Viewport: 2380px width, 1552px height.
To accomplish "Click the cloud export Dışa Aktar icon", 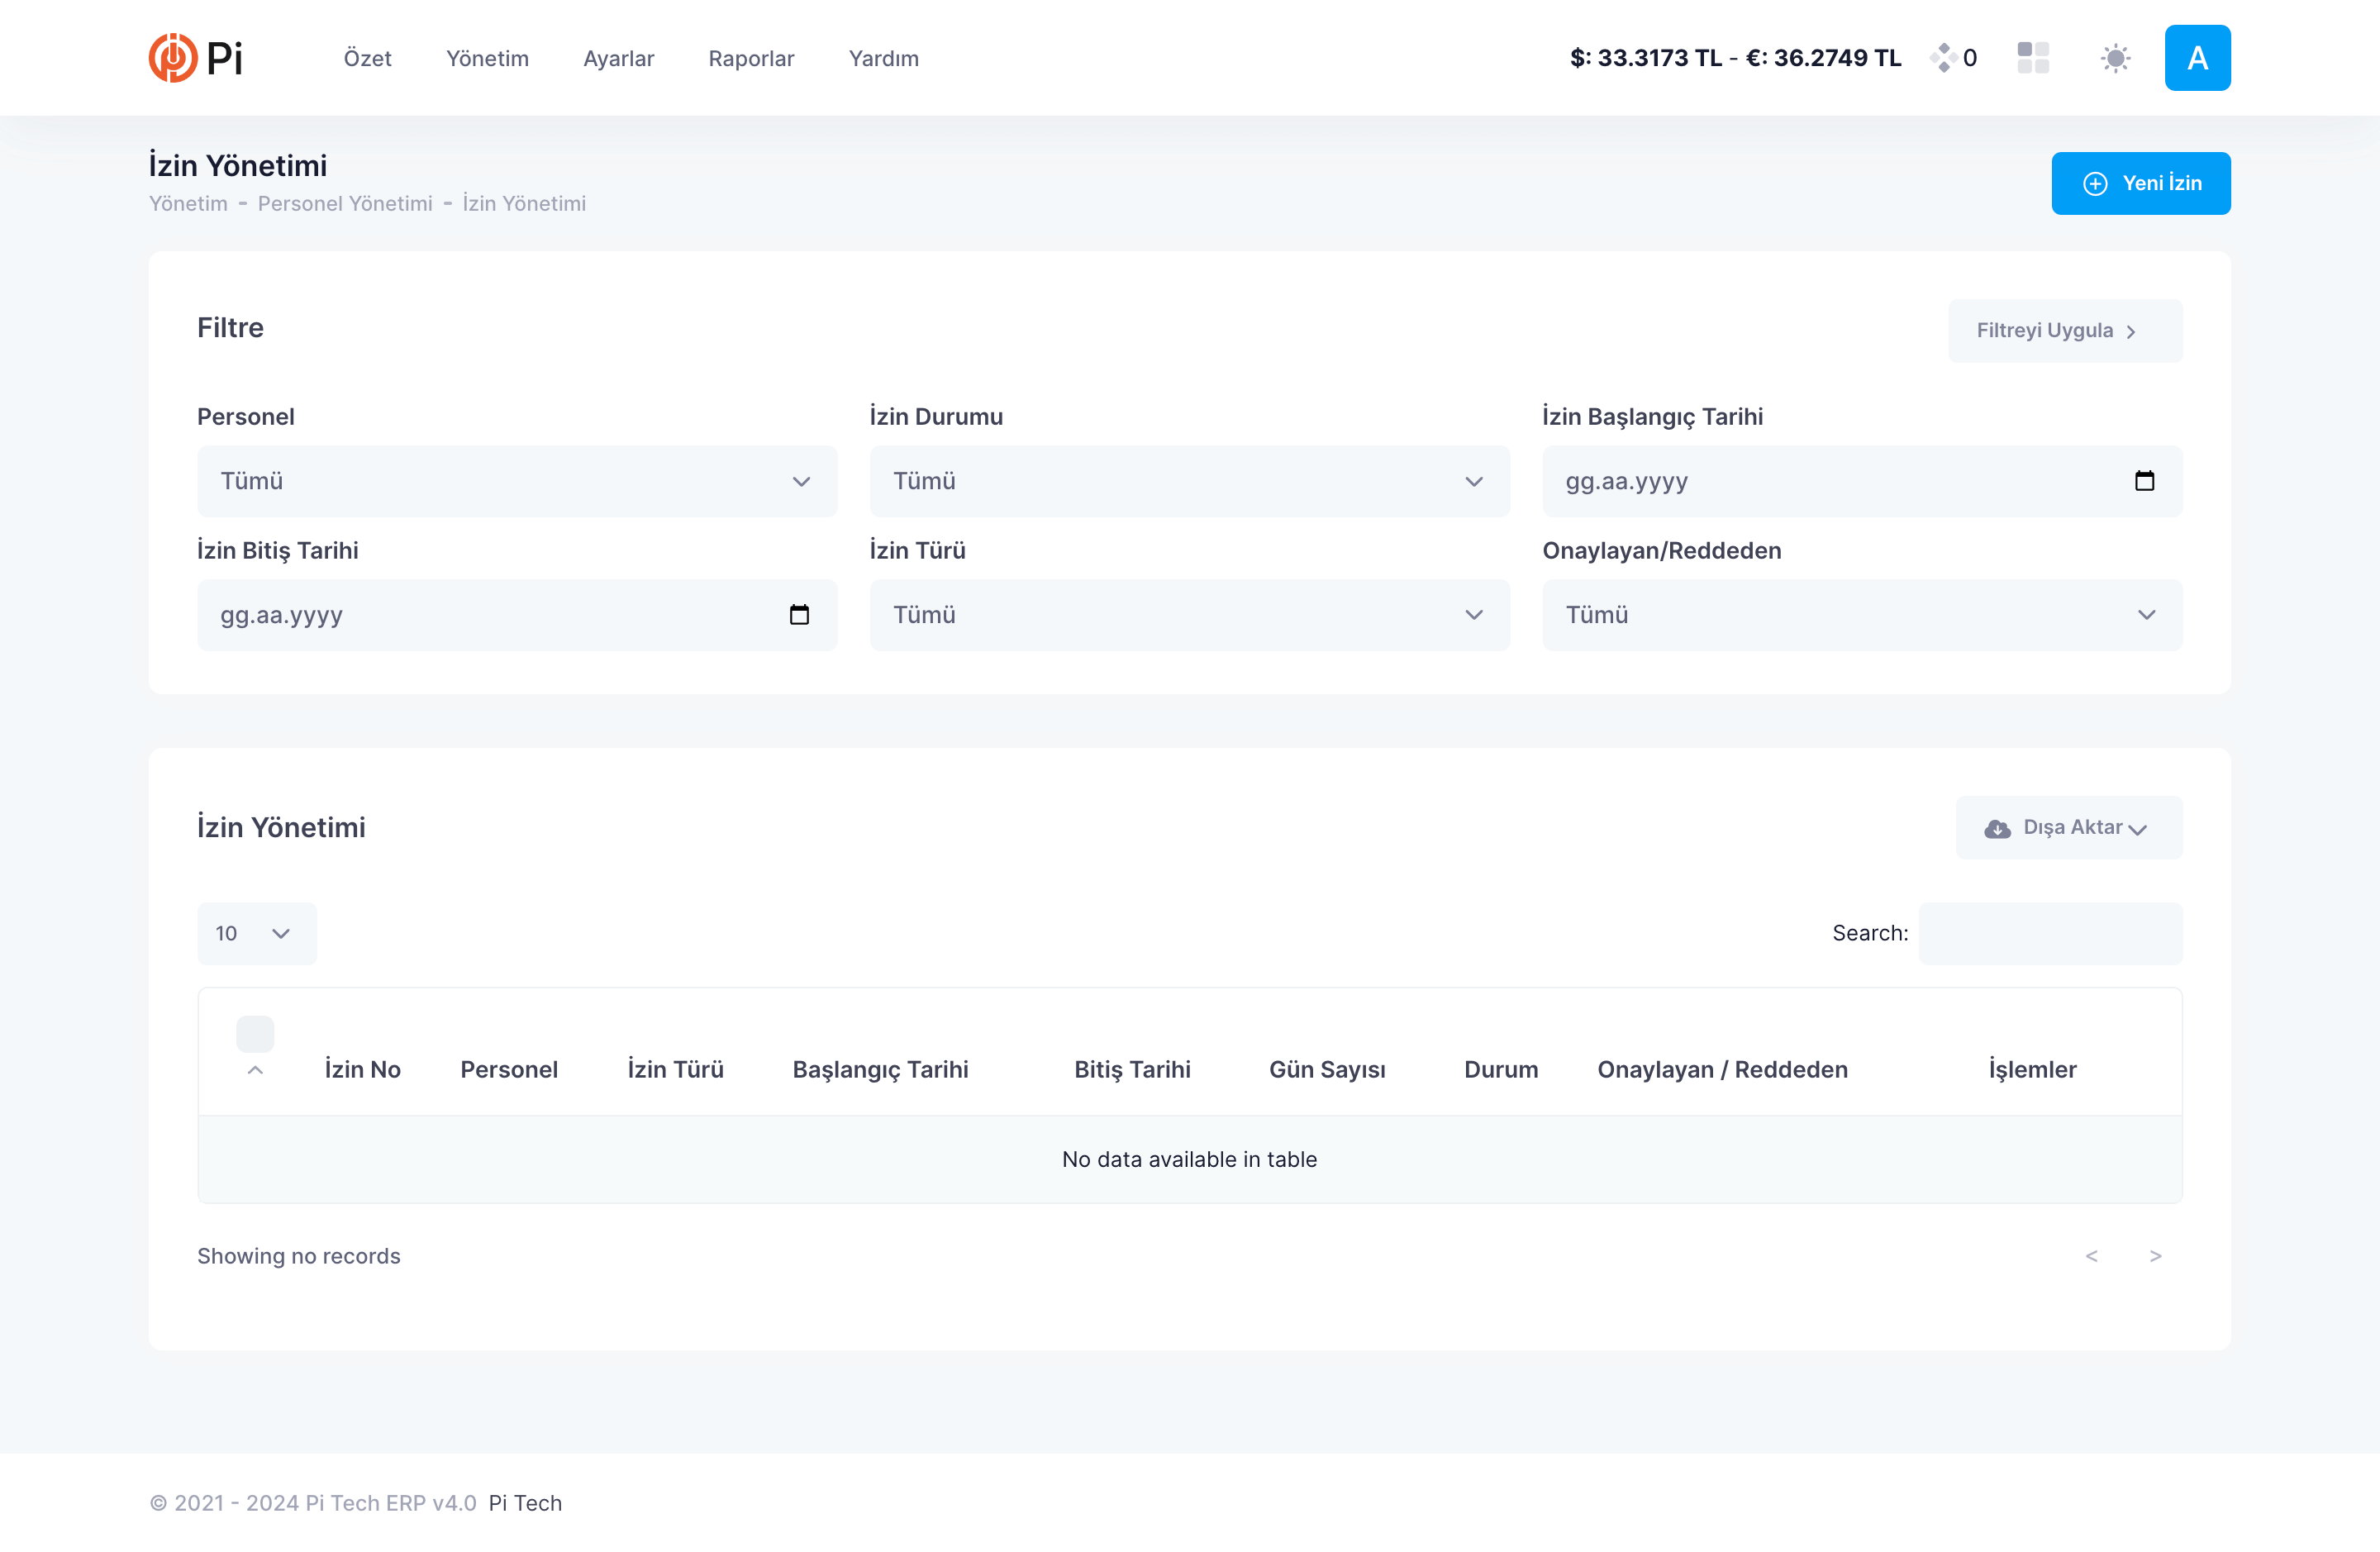I will point(1997,828).
